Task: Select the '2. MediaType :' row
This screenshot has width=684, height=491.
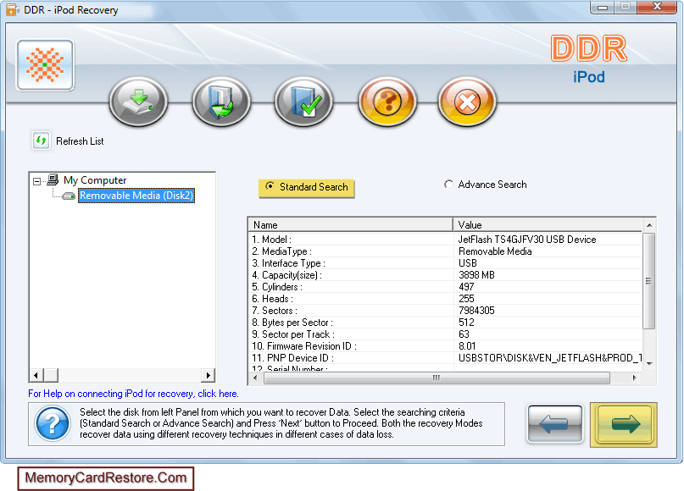Action: [445, 251]
